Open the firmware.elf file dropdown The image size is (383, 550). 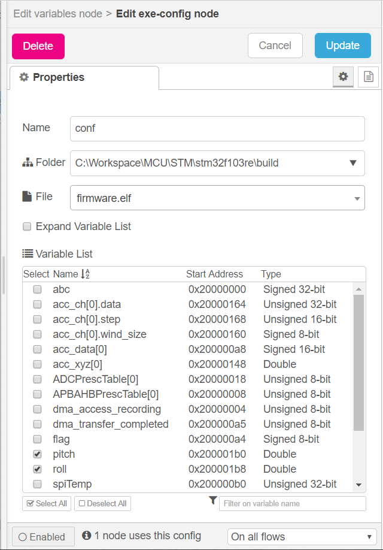(x=357, y=198)
